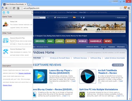Open the NEWS category tab
Image resolution: width=132 pixels, height=101 pixels.
click(x=108, y=41)
